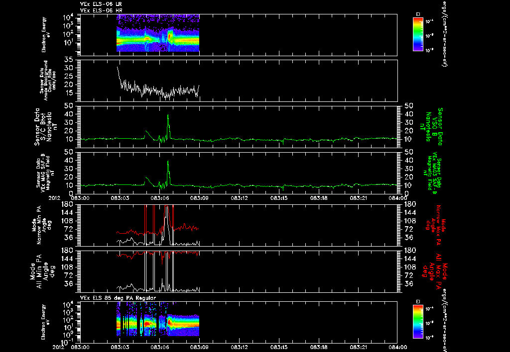The height and width of the screenshot is (352, 510).
Task: Click the "35" tick on the count rate axis
Action: coord(68,60)
